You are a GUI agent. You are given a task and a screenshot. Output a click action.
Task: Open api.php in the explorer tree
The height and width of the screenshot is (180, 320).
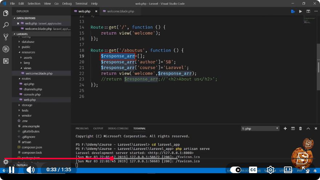[29, 84]
